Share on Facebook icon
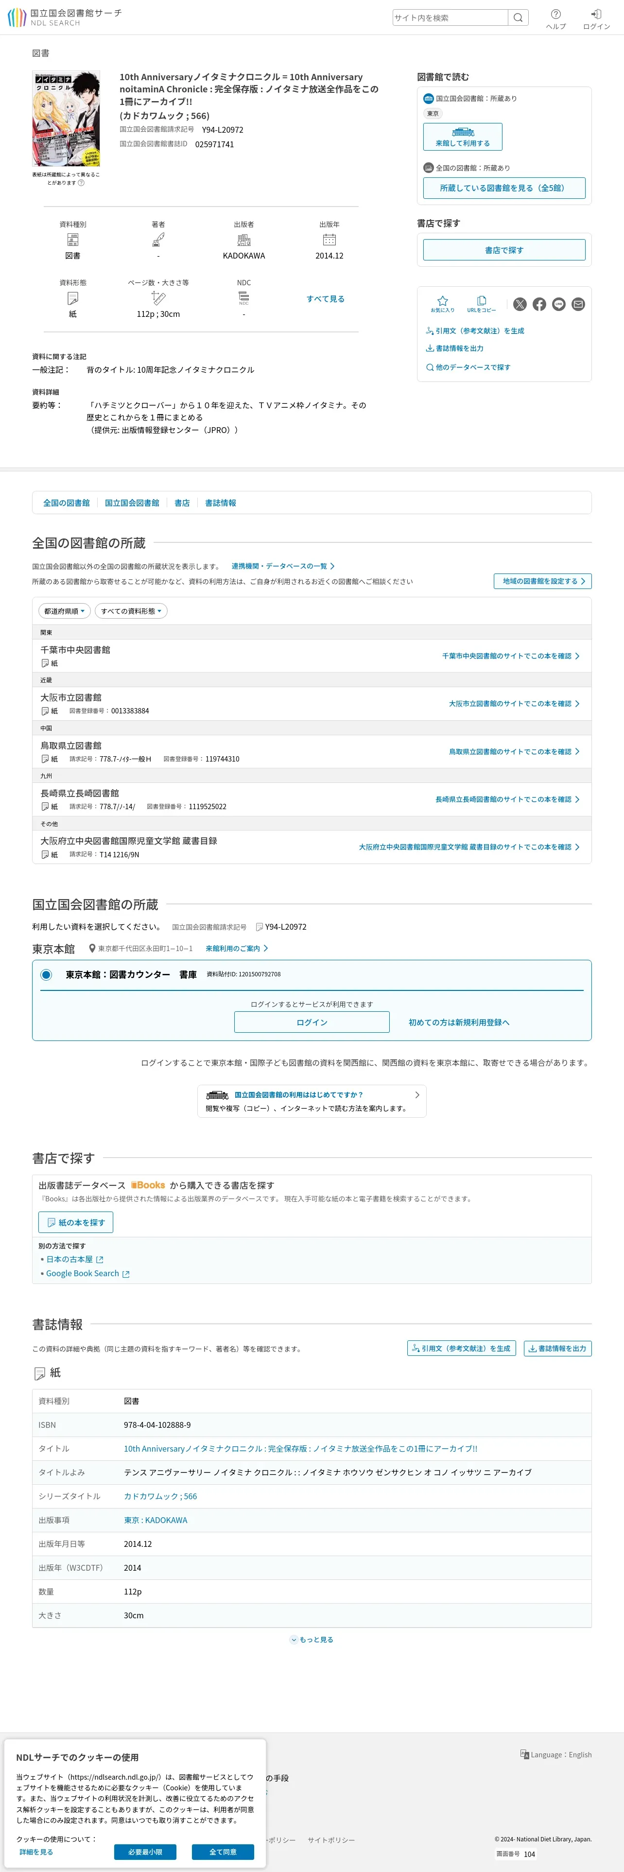This screenshot has height=1872, width=624. point(539,305)
